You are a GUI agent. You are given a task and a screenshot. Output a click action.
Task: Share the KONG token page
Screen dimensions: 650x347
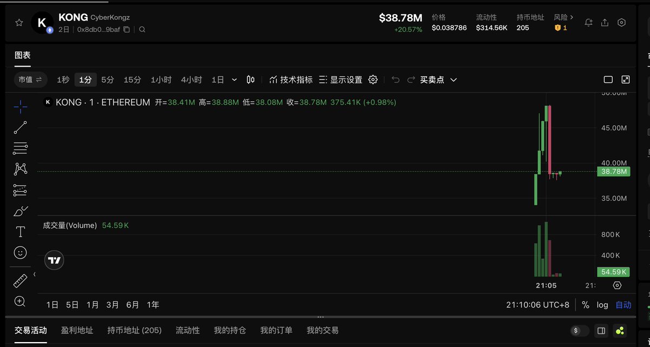click(x=605, y=23)
